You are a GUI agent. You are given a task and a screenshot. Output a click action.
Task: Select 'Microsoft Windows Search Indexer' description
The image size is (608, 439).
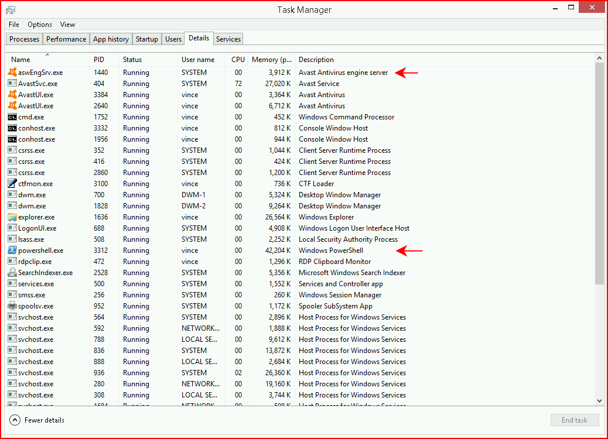(x=352, y=273)
